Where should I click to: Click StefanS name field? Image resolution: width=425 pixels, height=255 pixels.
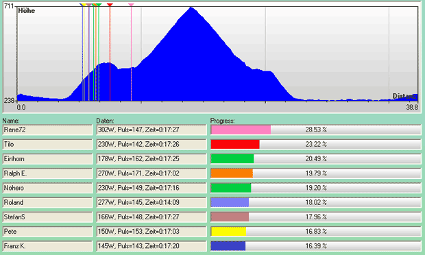click(48, 217)
